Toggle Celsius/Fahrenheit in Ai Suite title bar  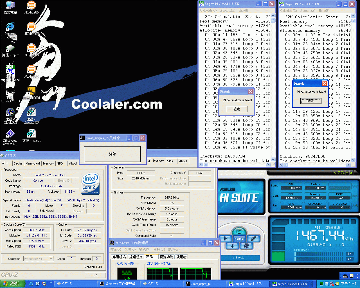343,173
